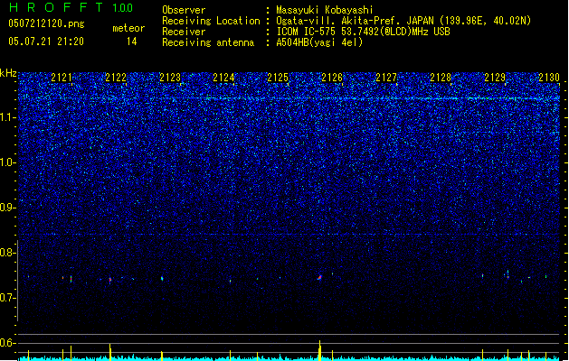Select the file name 0507212120.png
Viewport: 569px width, 361px height.
[46, 23]
